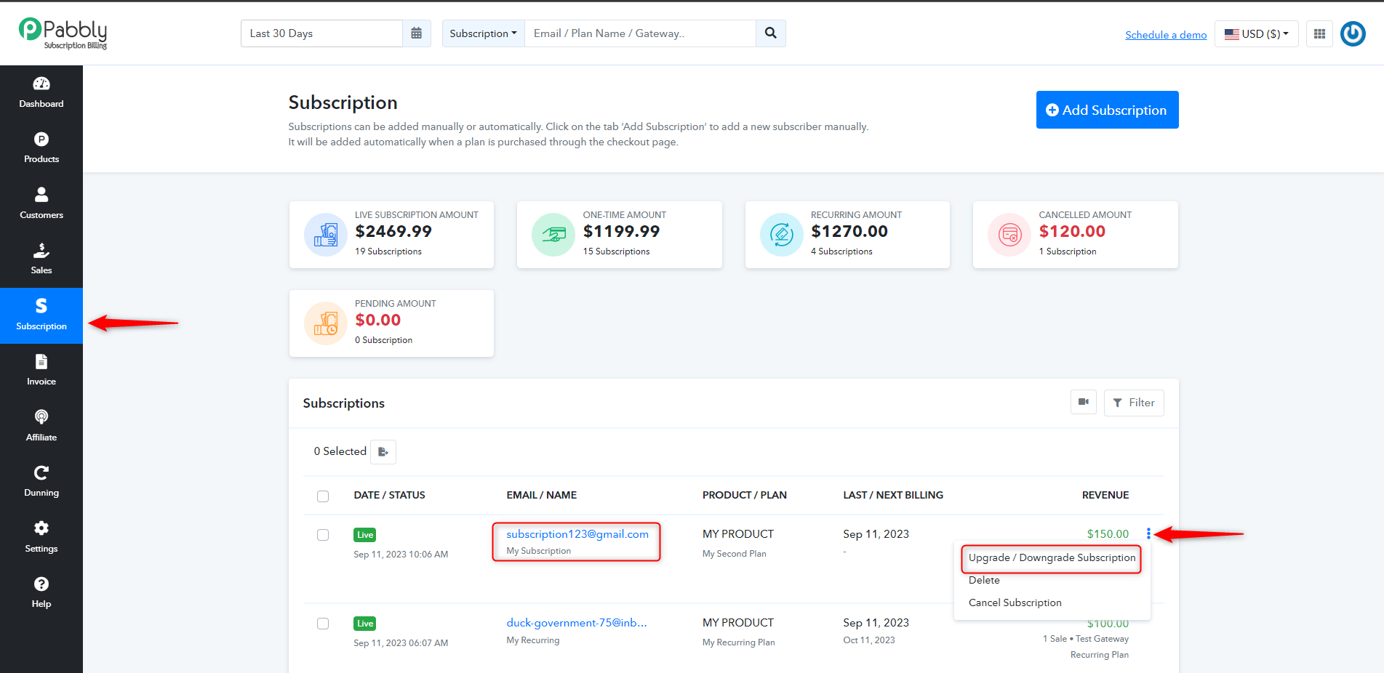
Task: Select Cancel Subscription from the context menu
Action: 1015,603
